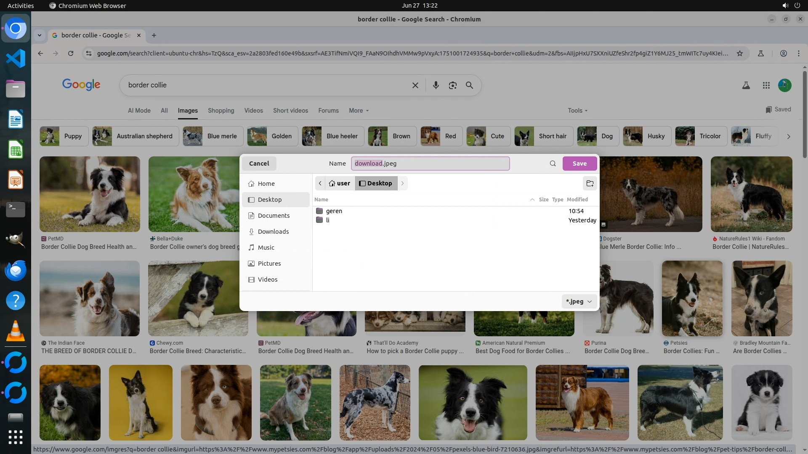Open the *.jpeg file type dropdown
This screenshot has height=454, width=808.
click(579, 301)
